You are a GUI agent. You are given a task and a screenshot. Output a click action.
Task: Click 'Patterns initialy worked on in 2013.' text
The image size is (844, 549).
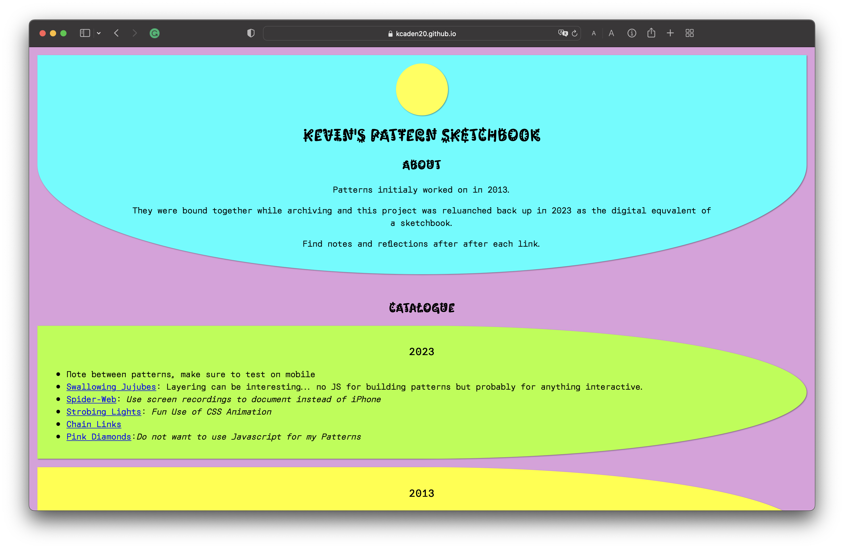click(x=421, y=190)
